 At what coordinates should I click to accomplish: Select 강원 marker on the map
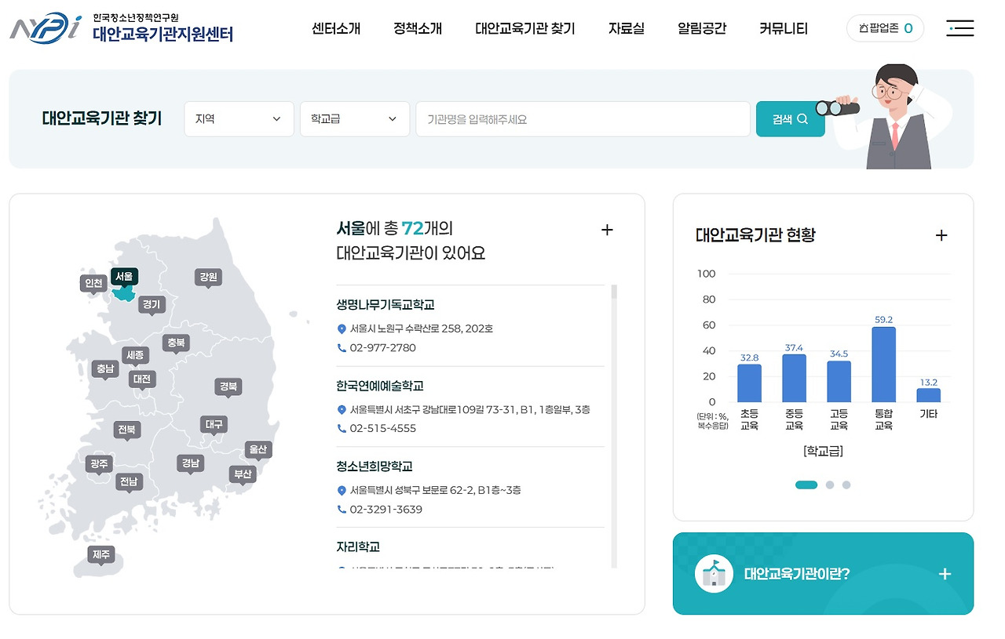pos(208,278)
